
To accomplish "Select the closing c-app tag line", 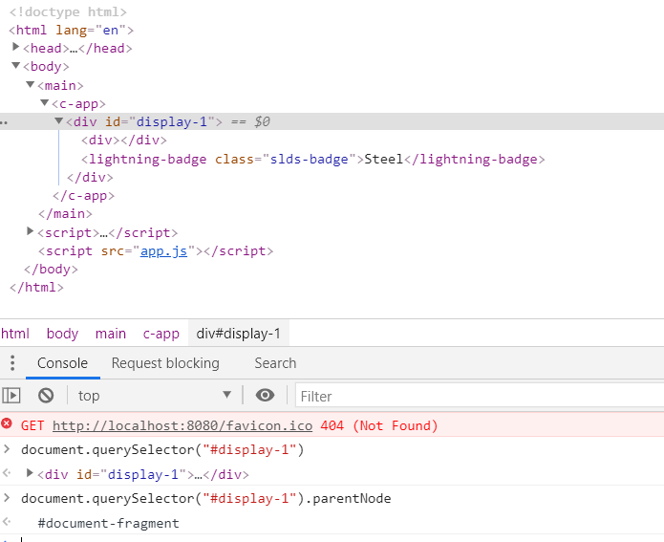I will pos(83,195).
